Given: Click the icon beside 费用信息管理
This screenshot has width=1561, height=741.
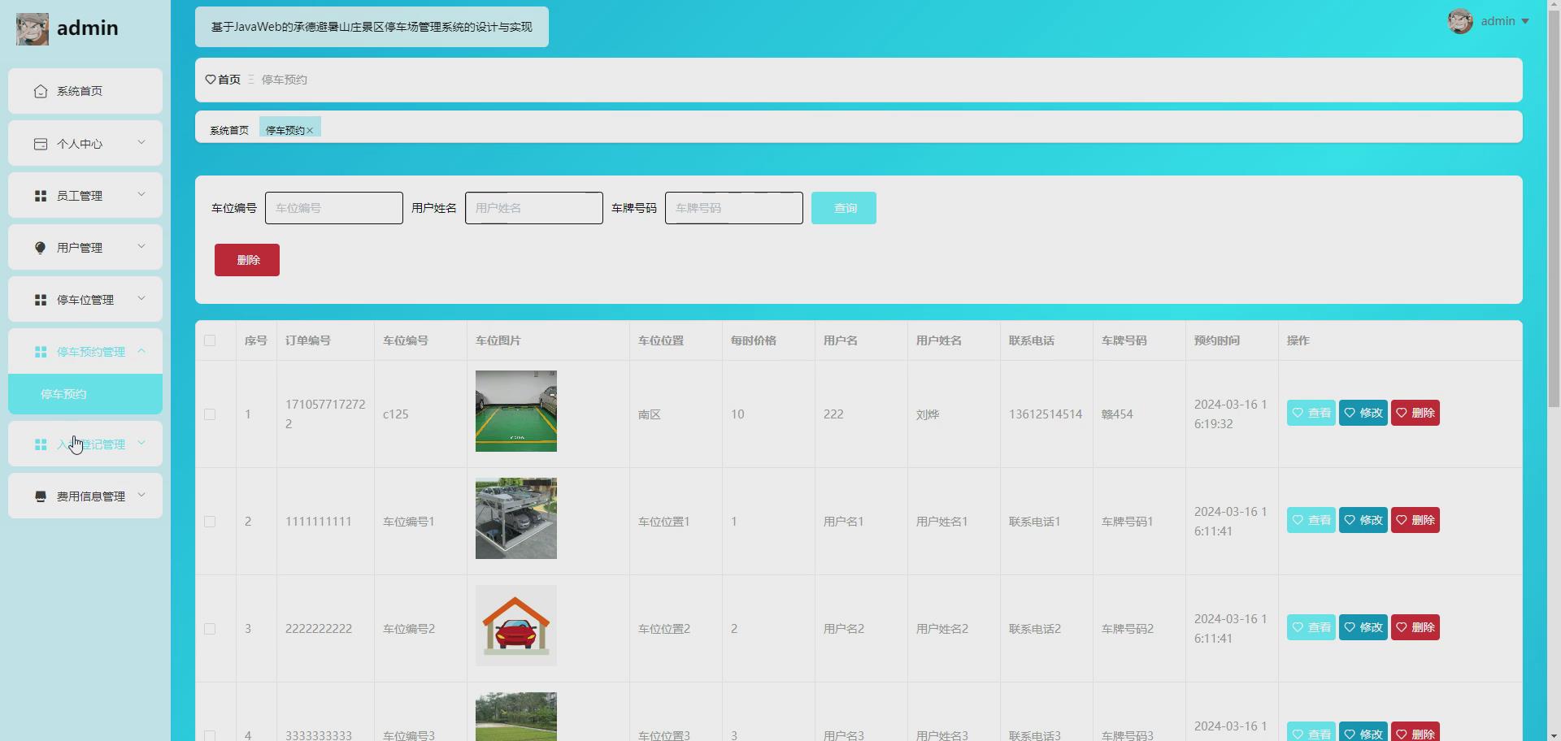Looking at the screenshot, I should tap(41, 496).
